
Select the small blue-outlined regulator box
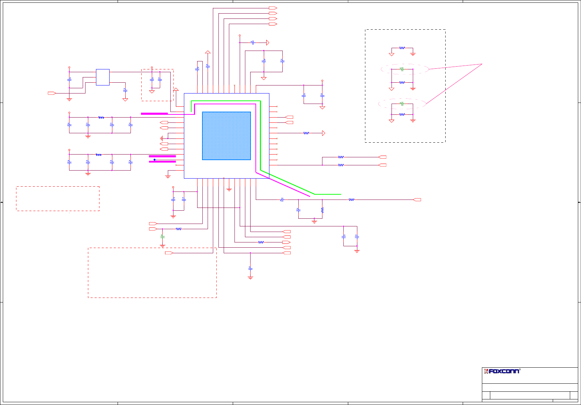click(103, 77)
